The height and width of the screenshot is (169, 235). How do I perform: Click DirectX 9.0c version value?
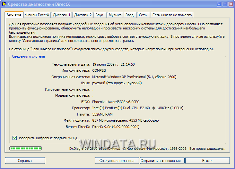(x=116, y=127)
